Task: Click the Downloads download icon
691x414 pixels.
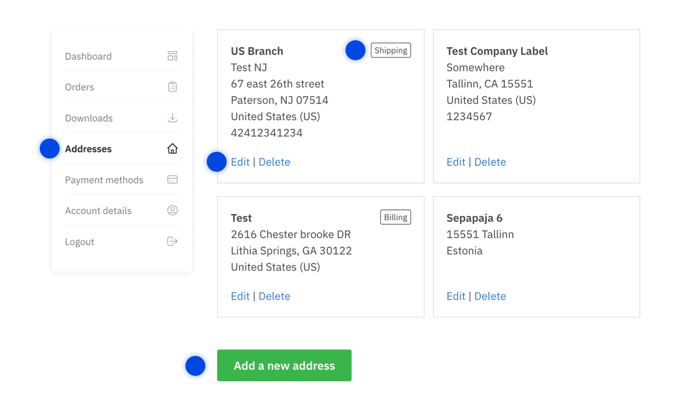Action: point(172,118)
